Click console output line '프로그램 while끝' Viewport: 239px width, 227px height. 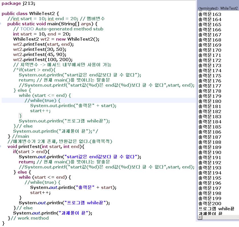point(216,209)
